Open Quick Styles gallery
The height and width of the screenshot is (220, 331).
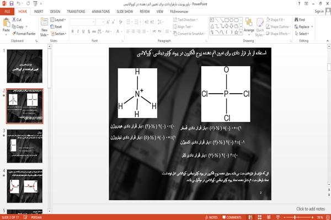260,28
